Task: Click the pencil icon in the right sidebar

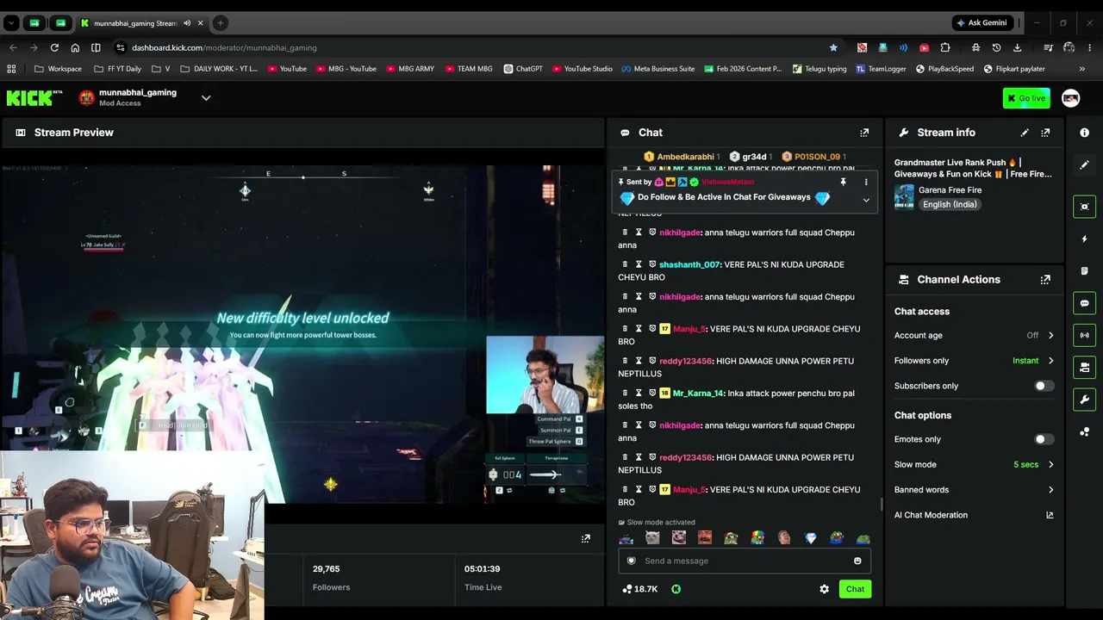Action: click(x=1084, y=164)
